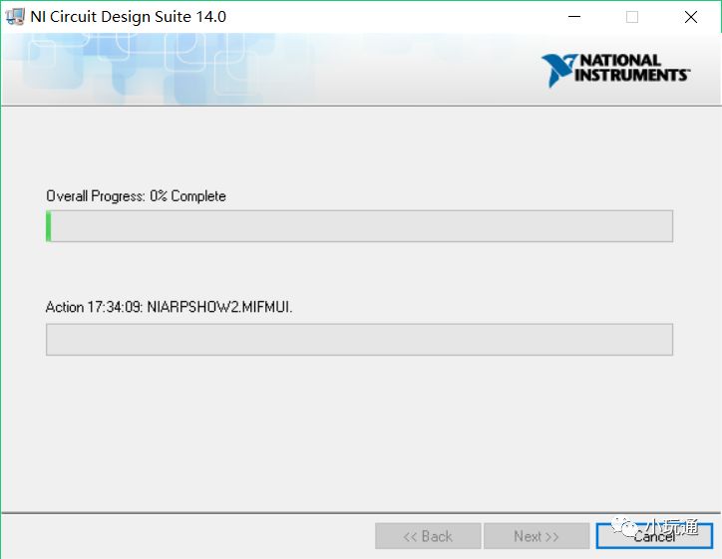The height and width of the screenshot is (559, 722).
Task: Click the 'Overall Progress: 0% Complete' text
Action: [x=136, y=196]
